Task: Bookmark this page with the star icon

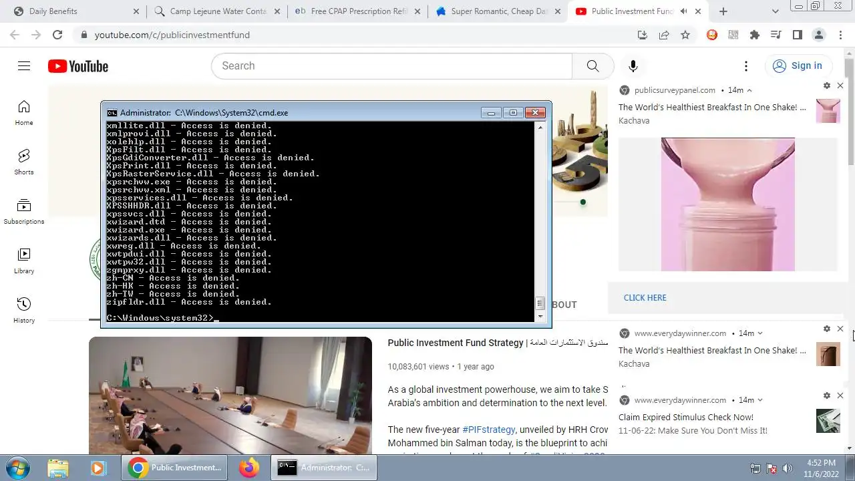Action: (685, 35)
